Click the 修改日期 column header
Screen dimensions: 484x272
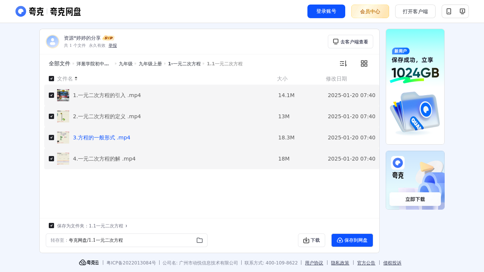(337, 79)
